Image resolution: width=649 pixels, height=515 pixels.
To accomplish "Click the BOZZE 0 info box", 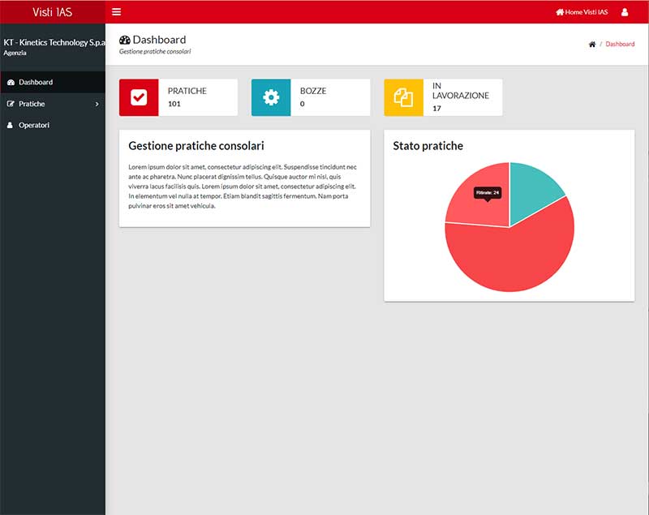I will [311, 97].
